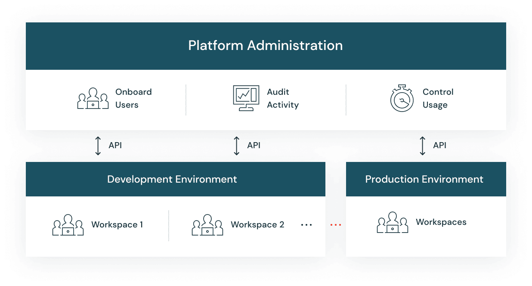The height and width of the screenshot is (286, 532).
Task: Click the Production Workspaces people icon
Action: click(393, 222)
